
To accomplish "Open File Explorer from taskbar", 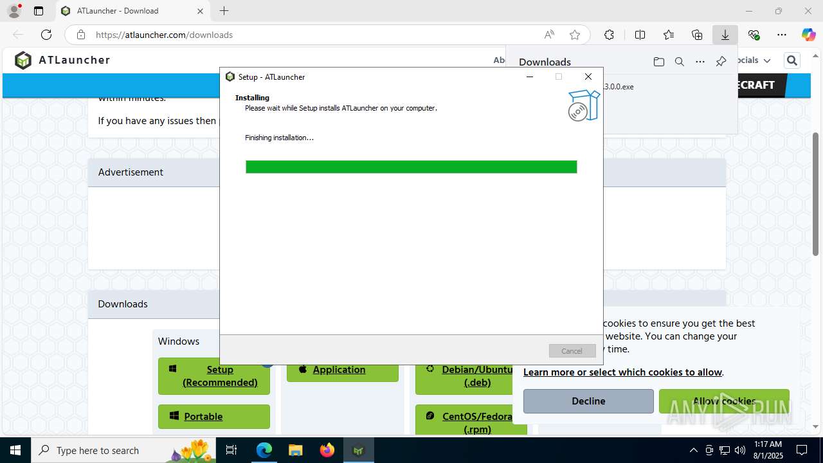I will point(295,450).
